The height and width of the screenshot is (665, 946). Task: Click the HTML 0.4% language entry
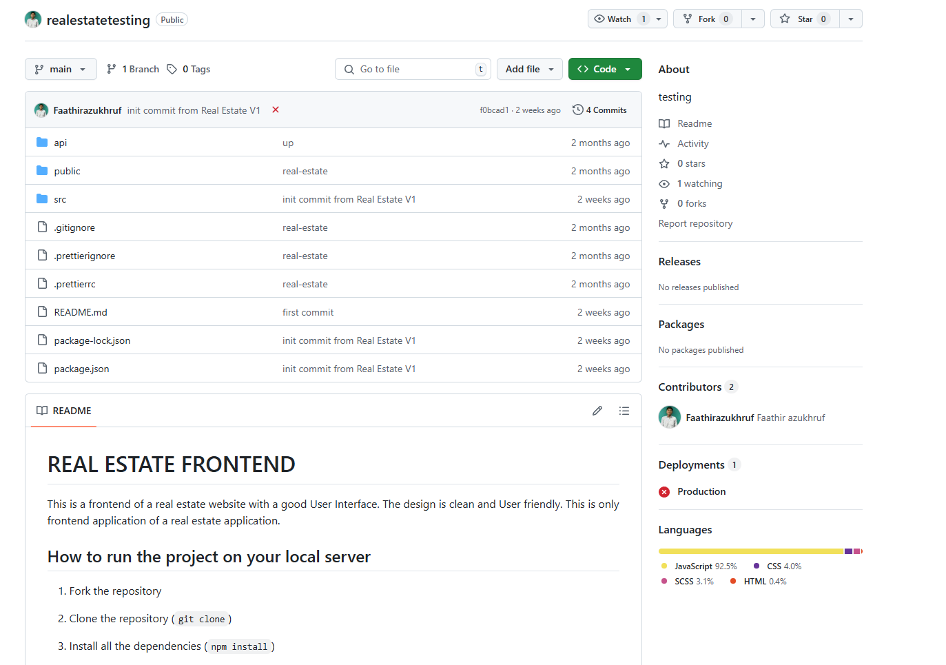(759, 582)
